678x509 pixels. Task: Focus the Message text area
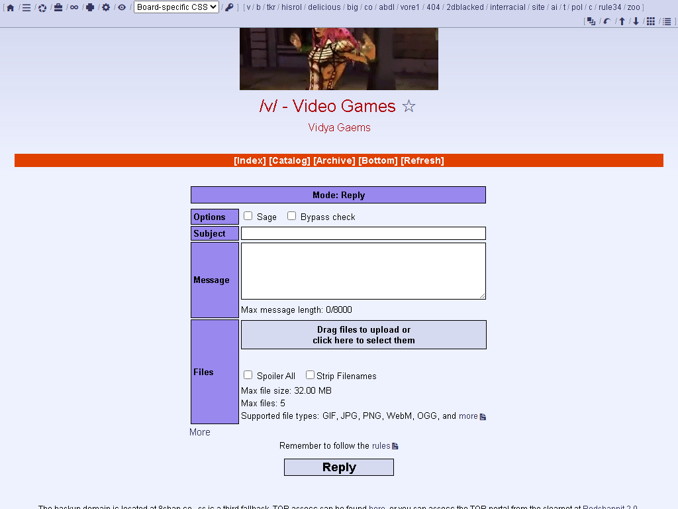pyautogui.click(x=363, y=271)
